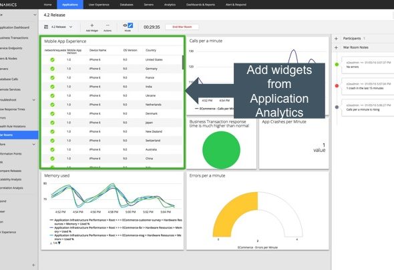Click the green status icon for Germany row
Image resolution: width=394 pixels, height=270 pixels.
click(x=52, y=69)
